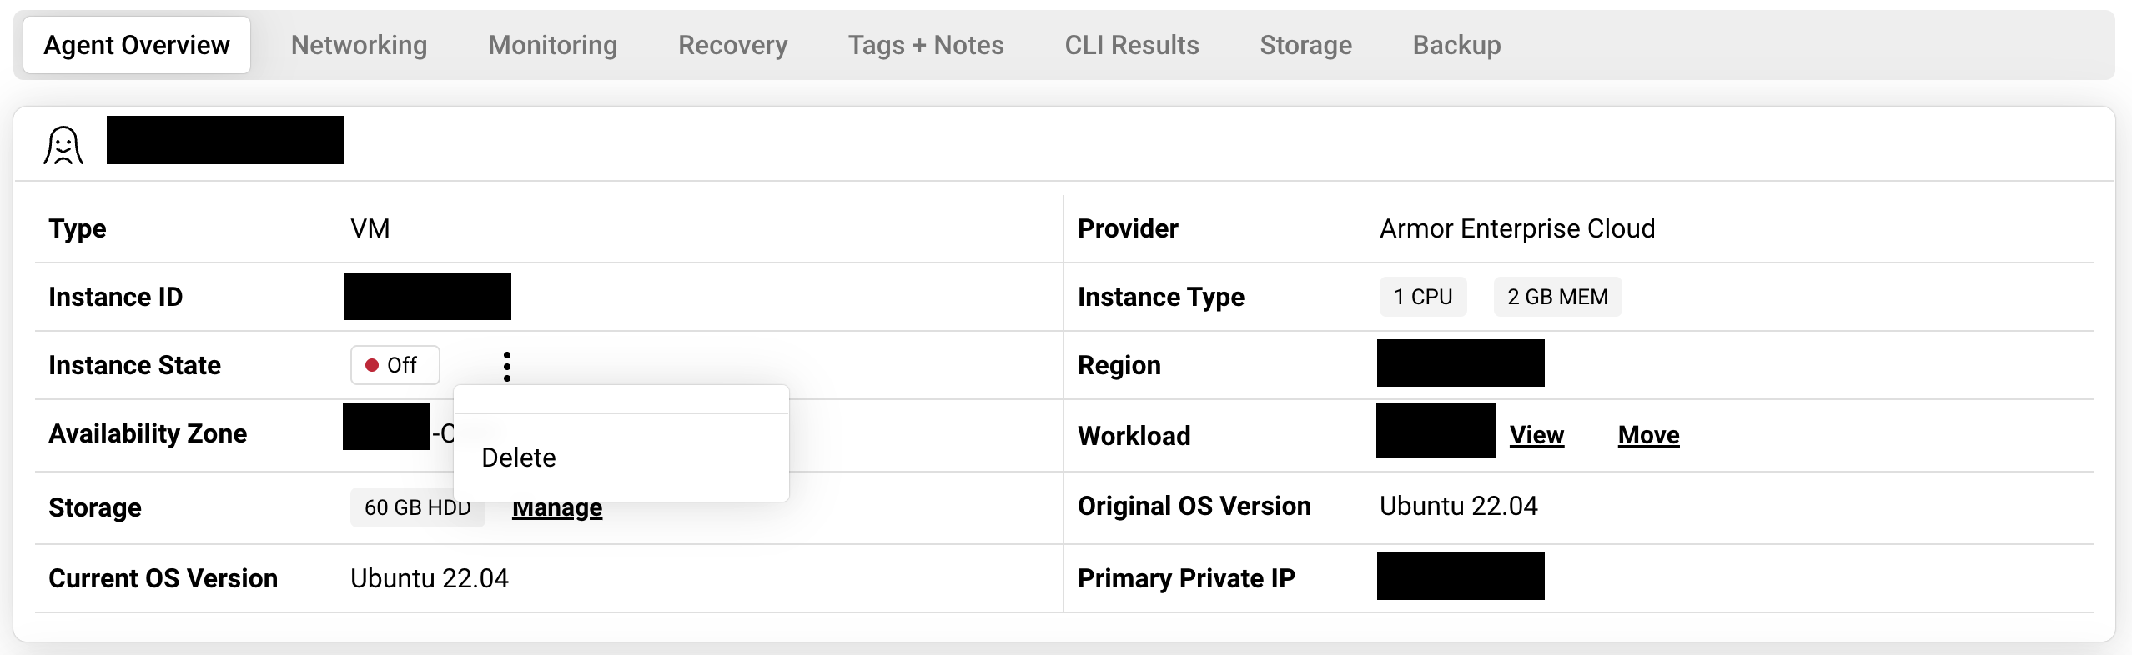Image resolution: width=2132 pixels, height=655 pixels.
Task: Click the Linux penguin icon
Action: (63, 146)
